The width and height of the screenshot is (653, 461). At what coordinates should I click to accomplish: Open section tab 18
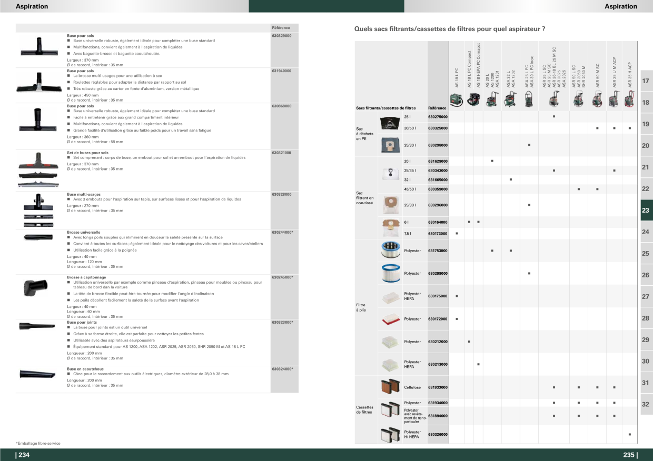point(646,103)
